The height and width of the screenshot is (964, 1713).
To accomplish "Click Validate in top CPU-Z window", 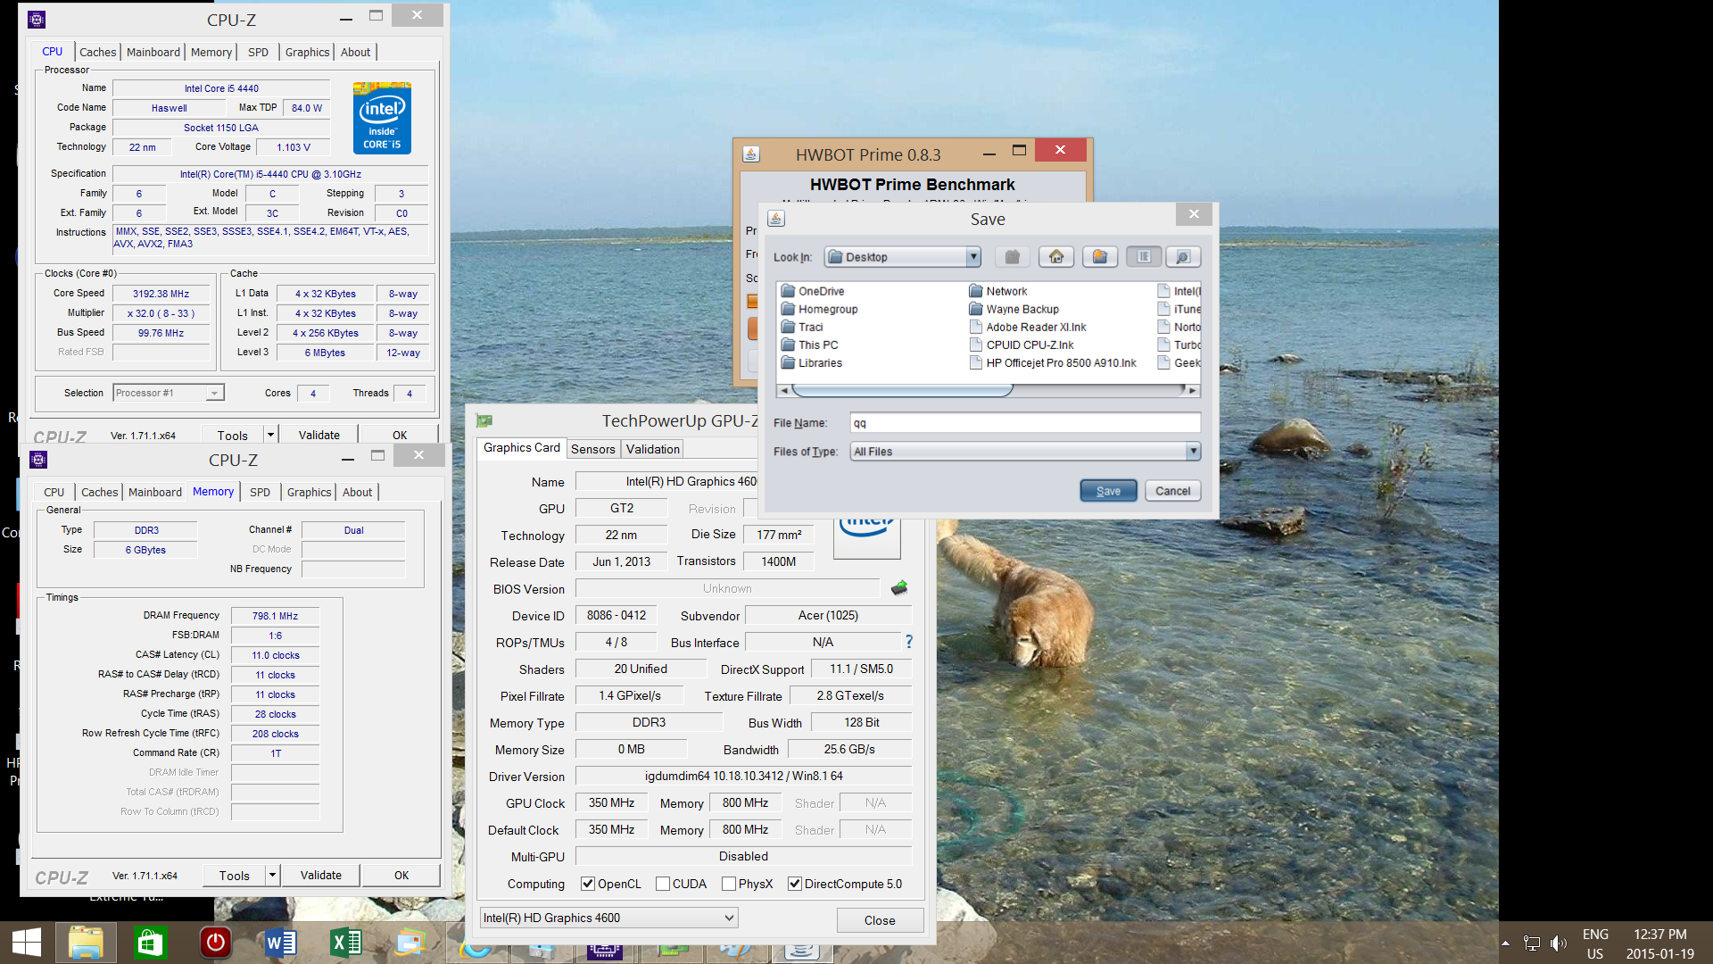I will pos(319,435).
